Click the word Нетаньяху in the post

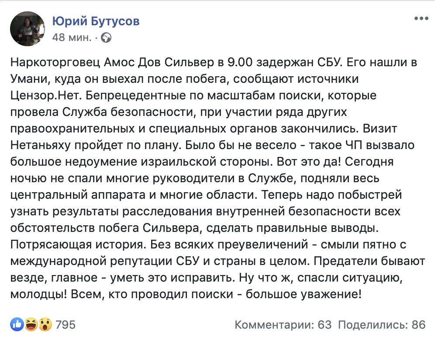(41, 145)
